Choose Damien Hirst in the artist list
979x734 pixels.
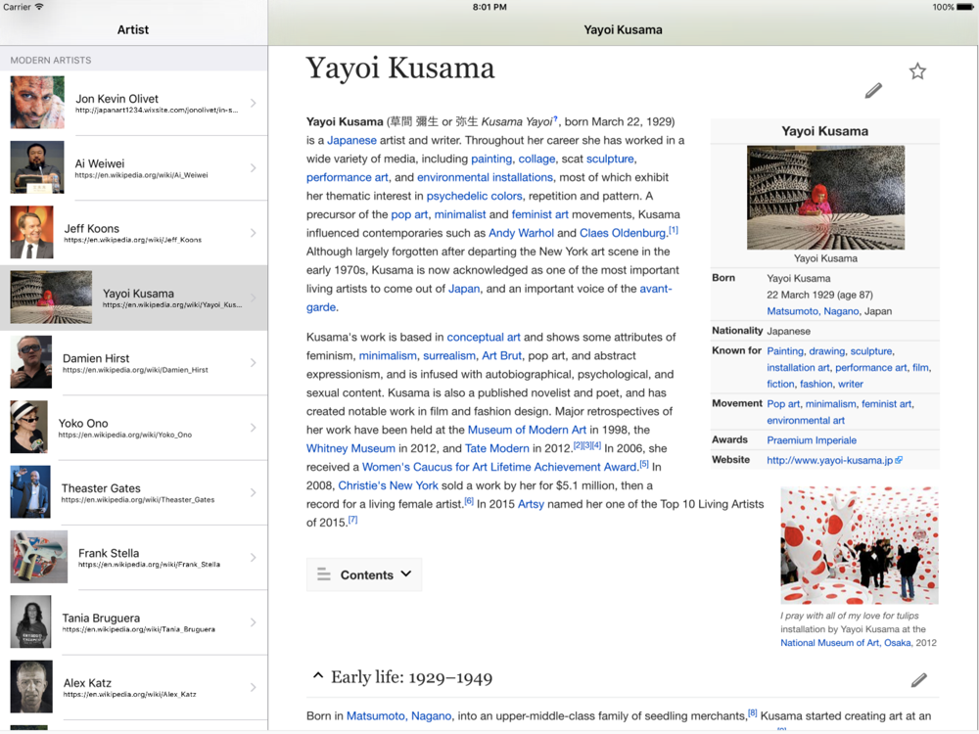point(133,363)
